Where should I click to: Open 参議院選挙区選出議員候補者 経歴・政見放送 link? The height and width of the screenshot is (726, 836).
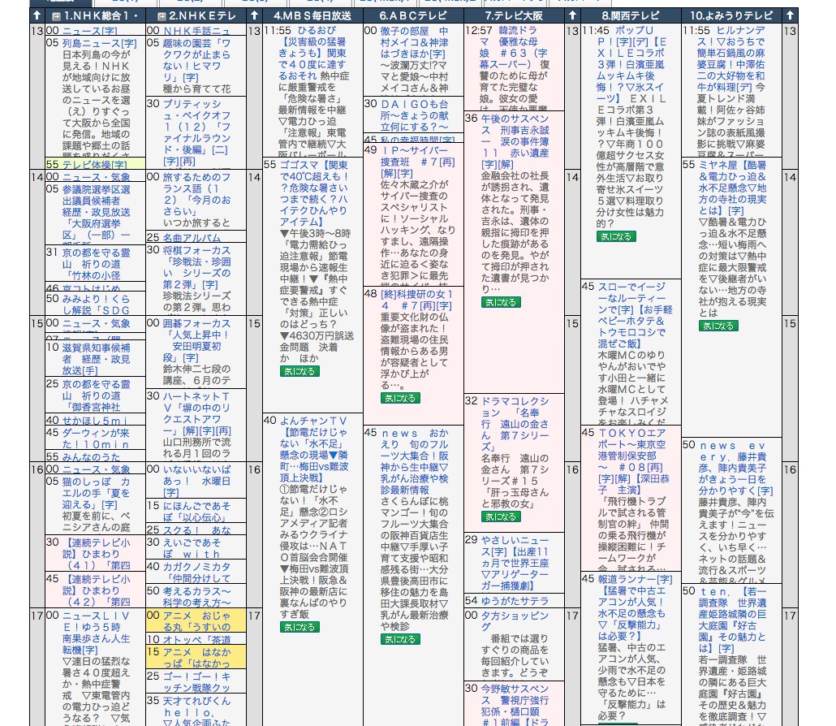click(96, 212)
